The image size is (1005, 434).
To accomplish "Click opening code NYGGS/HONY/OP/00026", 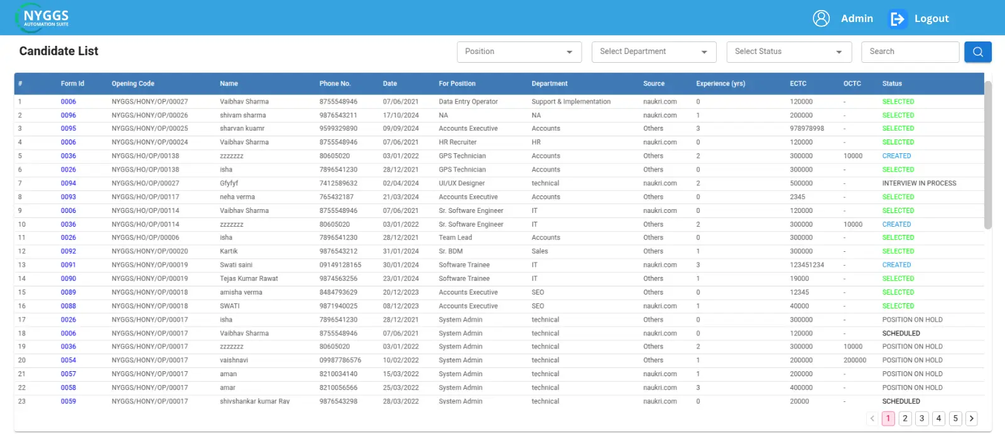I will point(149,116).
